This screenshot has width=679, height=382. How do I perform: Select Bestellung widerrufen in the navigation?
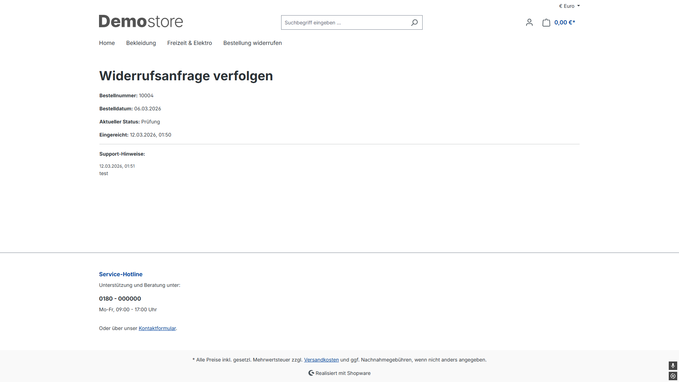coord(253,43)
